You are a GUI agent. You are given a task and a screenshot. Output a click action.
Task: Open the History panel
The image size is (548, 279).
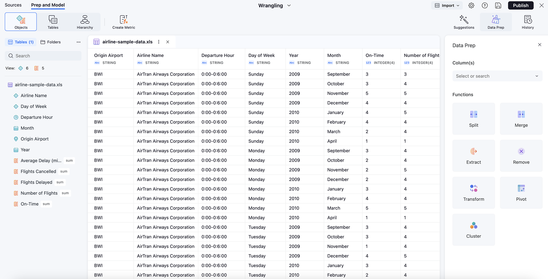528,22
